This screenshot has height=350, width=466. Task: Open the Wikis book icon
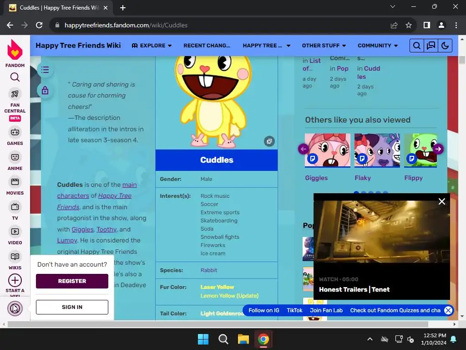coord(15,256)
